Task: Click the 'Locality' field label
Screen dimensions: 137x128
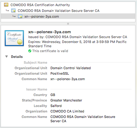Action: [40, 106]
